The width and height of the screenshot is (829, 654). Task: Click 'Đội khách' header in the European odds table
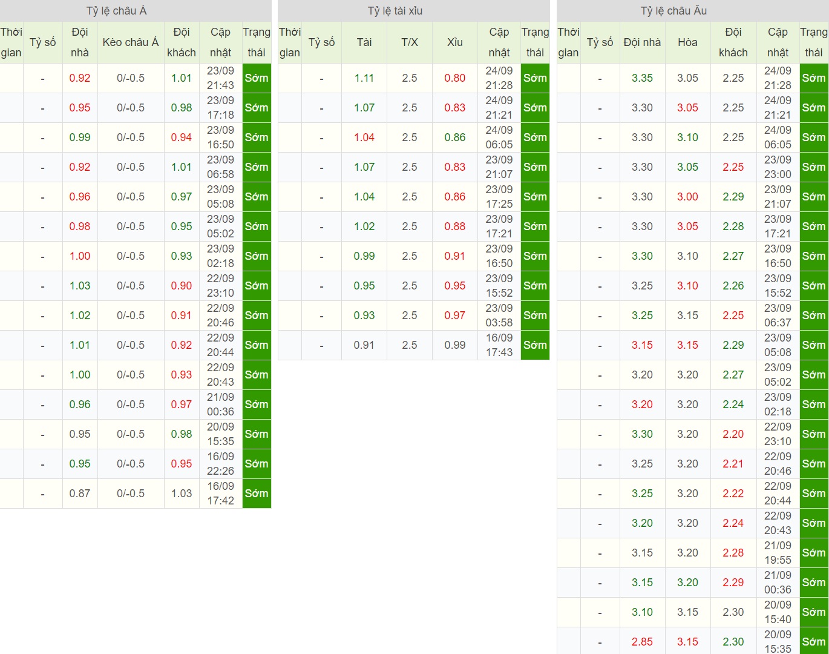pyautogui.click(x=733, y=42)
